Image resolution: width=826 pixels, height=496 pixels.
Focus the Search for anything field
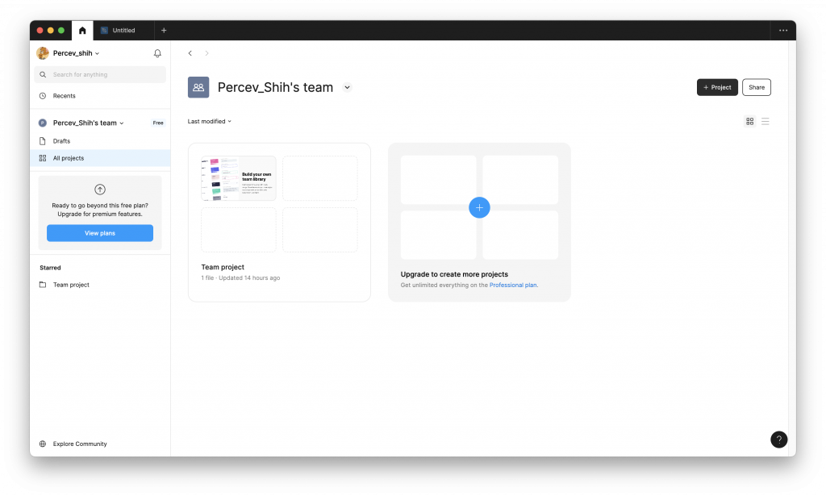coord(100,75)
